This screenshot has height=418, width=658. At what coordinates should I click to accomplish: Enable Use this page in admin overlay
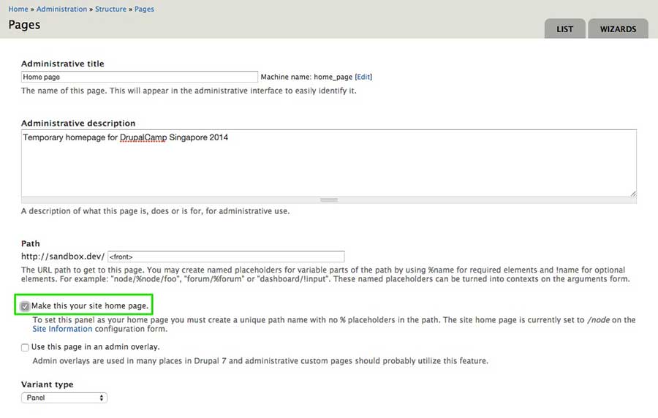(x=26, y=347)
